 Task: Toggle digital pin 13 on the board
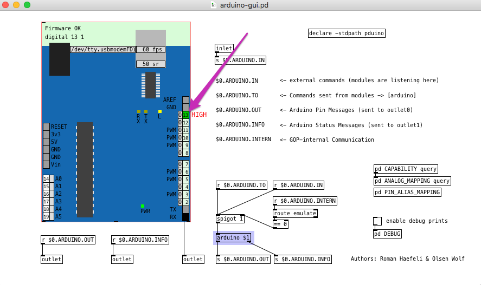(186, 115)
